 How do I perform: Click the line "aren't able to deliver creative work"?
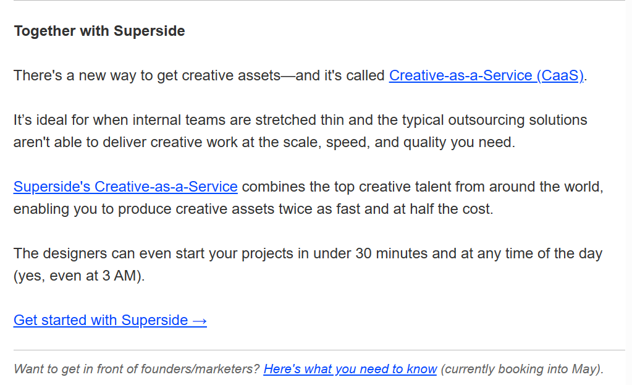[x=264, y=142]
